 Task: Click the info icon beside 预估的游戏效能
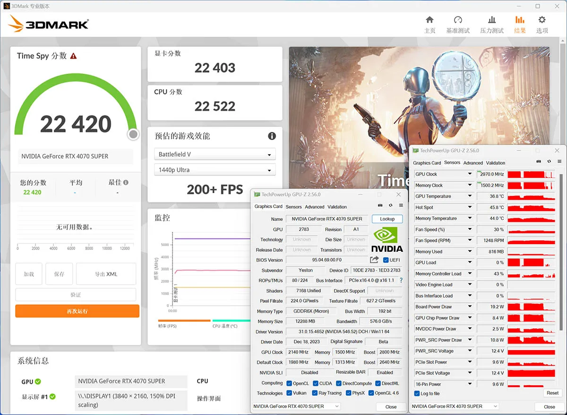272,136
